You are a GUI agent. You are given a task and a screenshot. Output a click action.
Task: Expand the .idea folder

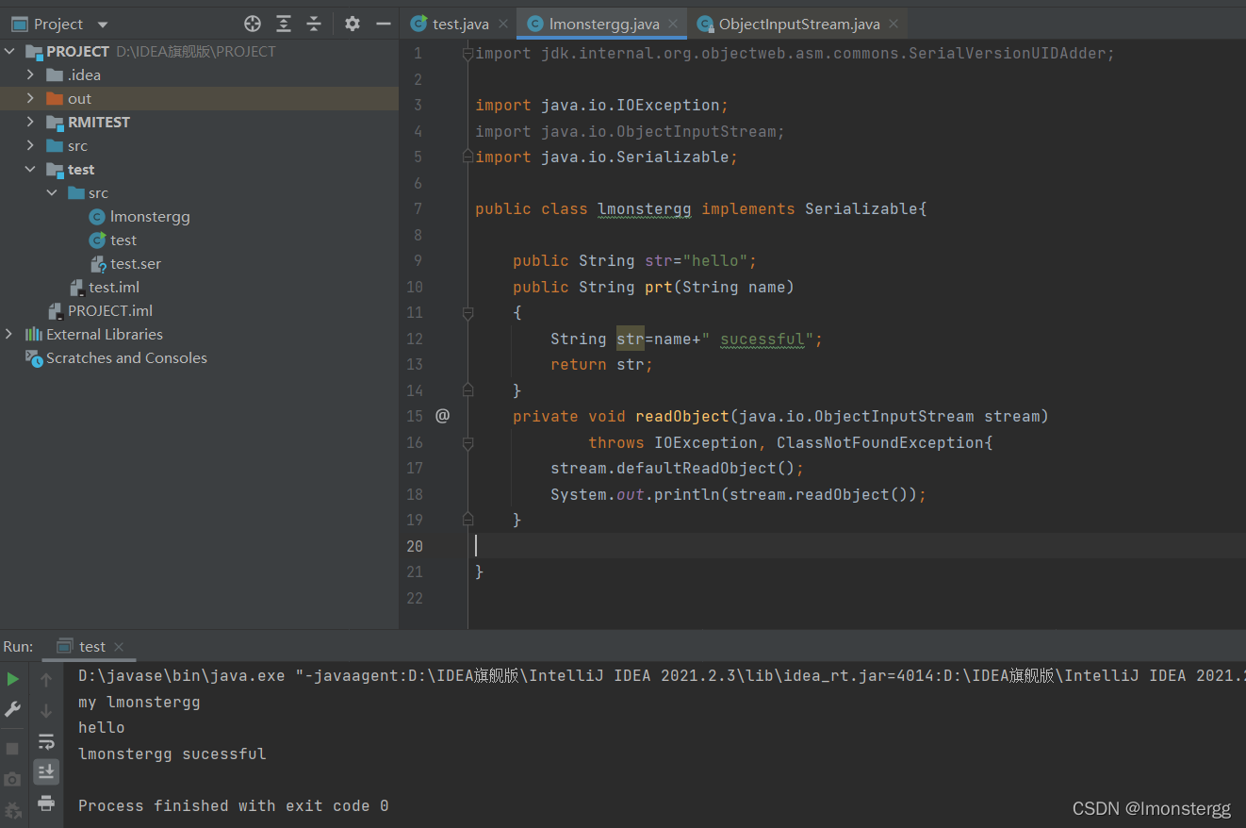coord(30,75)
